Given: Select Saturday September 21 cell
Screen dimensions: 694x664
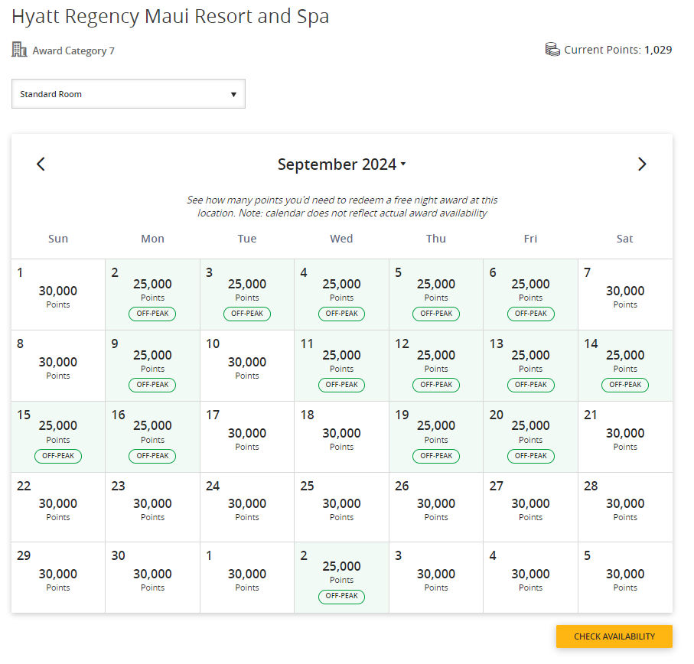Looking at the screenshot, I should point(625,437).
